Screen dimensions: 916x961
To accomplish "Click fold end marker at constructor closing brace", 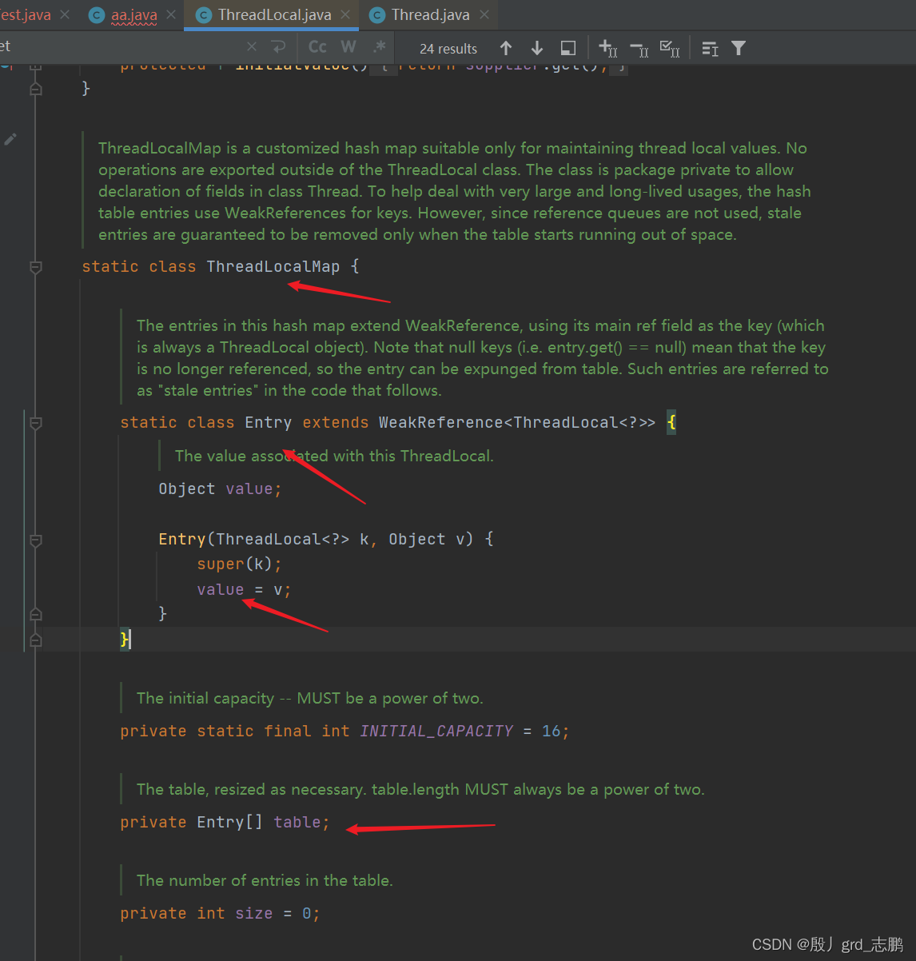I will [x=36, y=614].
